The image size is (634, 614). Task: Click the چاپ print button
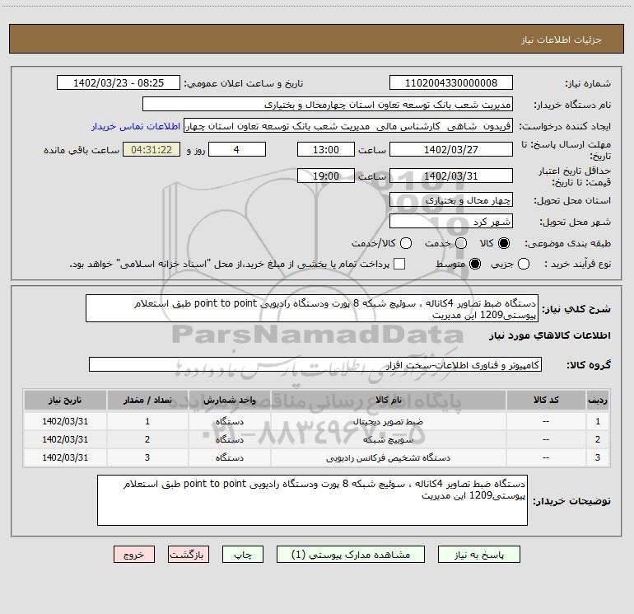click(243, 555)
